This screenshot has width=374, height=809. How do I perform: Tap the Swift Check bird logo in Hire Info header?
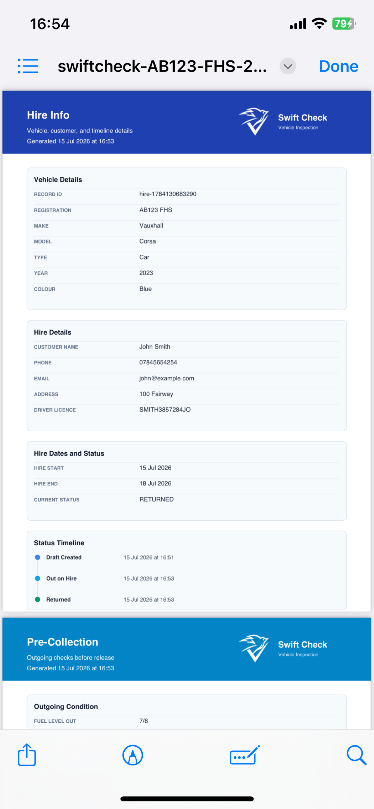[x=254, y=121]
